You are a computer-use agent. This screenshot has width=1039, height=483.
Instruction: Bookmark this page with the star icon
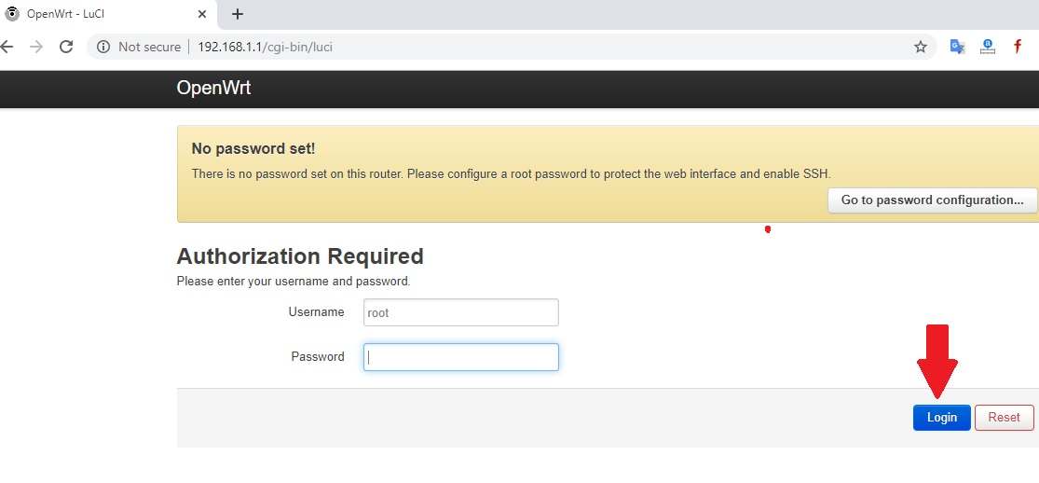(x=921, y=47)
